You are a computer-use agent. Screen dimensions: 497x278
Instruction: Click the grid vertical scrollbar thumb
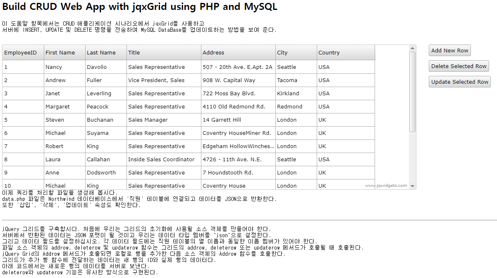412,92
